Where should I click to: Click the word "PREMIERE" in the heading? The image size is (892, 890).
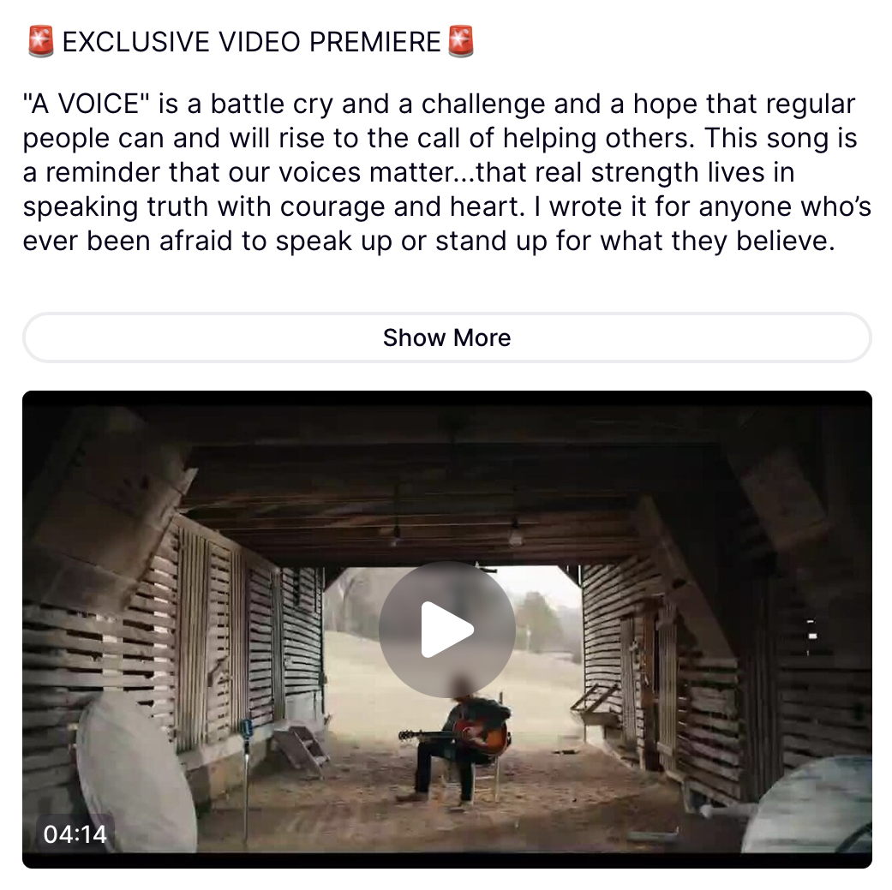point(375,41)
